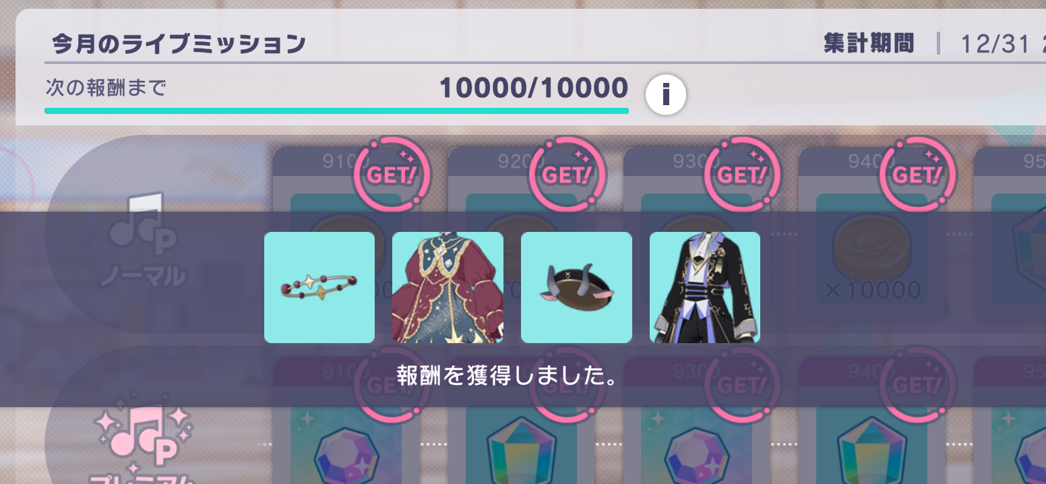
Task: Claim the 9200 normal reward GET badge
Action: 567,174
